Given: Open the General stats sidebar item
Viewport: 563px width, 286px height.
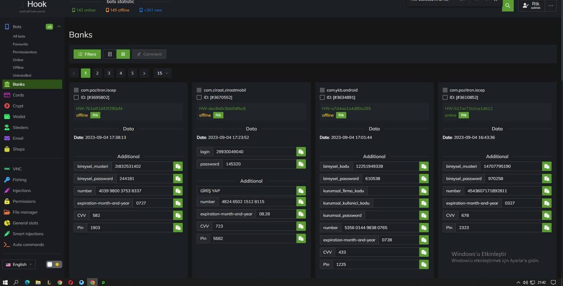Looking at the screenshot, I should (32, 223).
